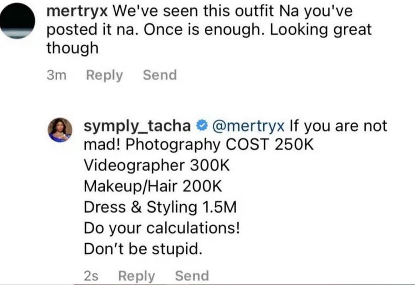Image resolution: width=415 pixels, height=285 pixels.
Task: Click the "Dress & Styling 1.5M" line
Action: coord(160,208)
